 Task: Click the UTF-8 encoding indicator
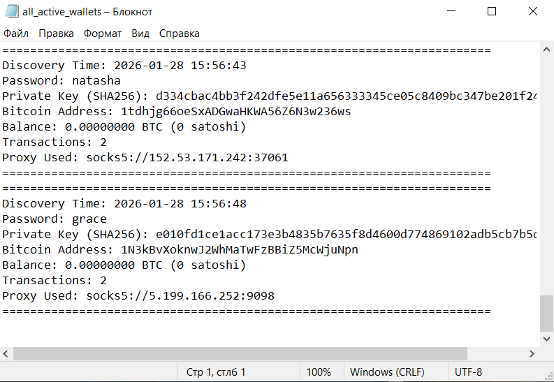pos(468,372)
